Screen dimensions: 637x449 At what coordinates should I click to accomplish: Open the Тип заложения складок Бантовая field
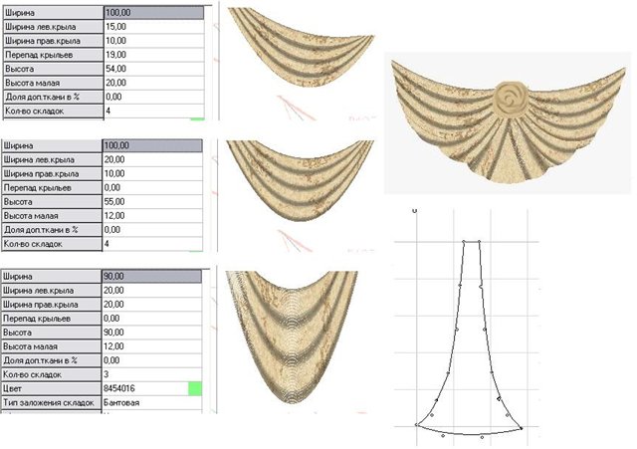152,403
